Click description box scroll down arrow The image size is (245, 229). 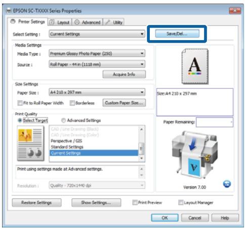142,175
